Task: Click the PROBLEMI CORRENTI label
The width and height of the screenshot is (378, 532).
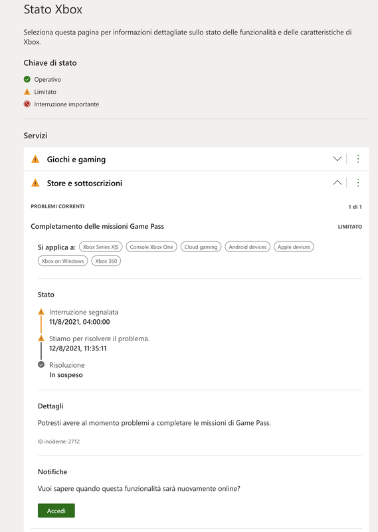Action: click(x=58, y=206)
